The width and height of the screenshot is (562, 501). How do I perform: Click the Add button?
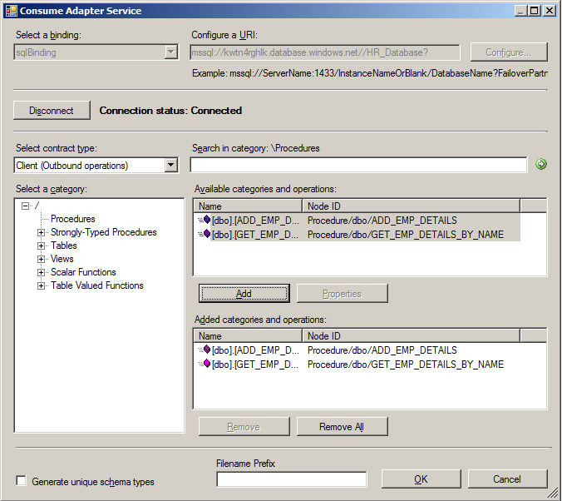[244, 294]
